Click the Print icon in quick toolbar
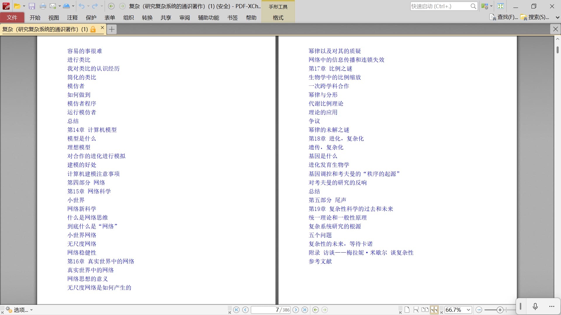This screenshot has height=315, width=561. (x=43, y=6)
